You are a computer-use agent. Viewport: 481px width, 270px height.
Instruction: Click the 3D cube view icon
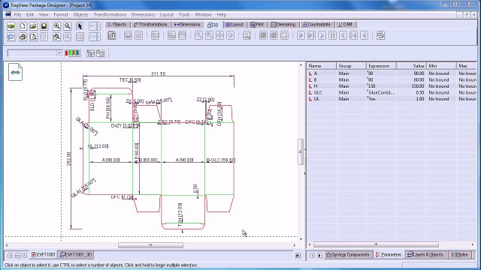tap(112, 35)
